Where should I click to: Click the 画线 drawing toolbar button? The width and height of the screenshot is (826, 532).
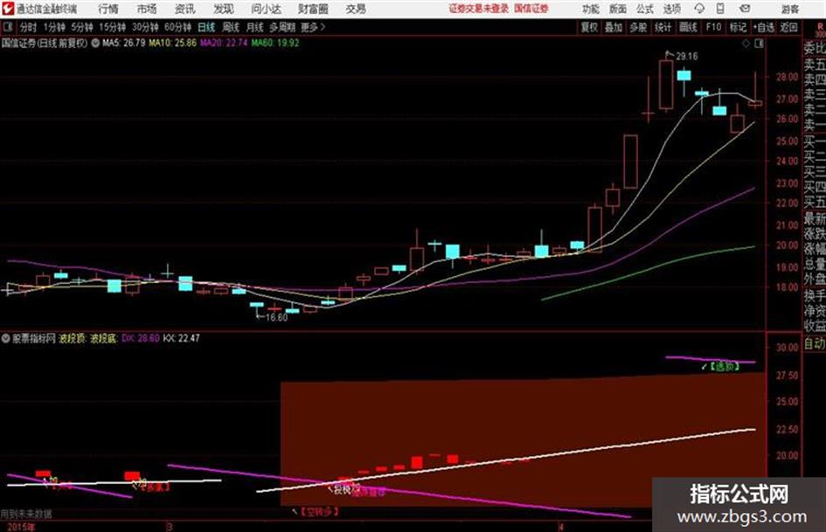click(688, 27)
